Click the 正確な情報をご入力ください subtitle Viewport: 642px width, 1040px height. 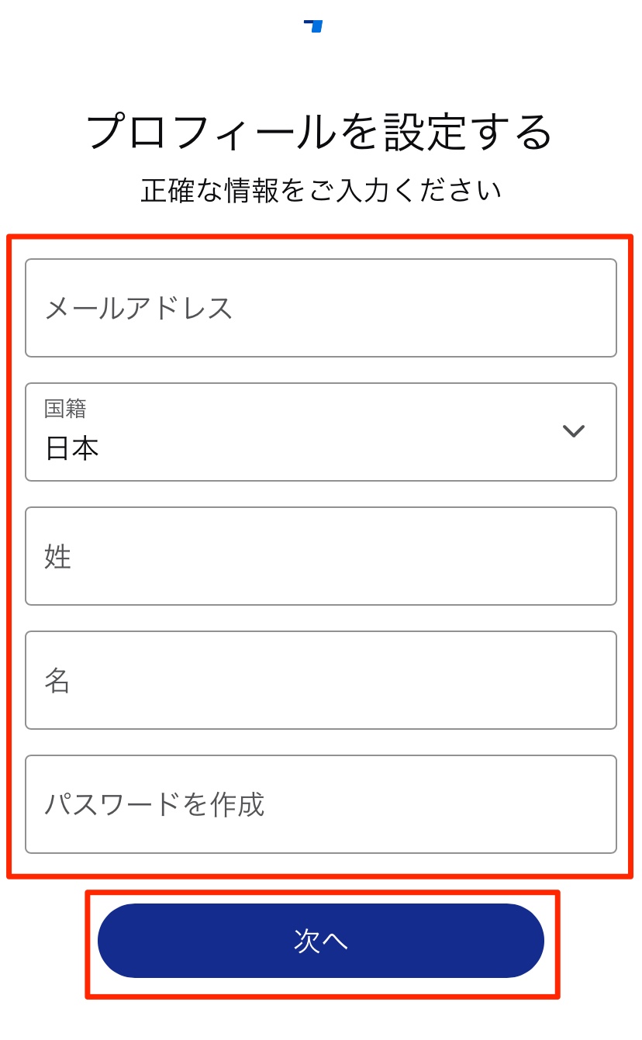tap(321, 190)
